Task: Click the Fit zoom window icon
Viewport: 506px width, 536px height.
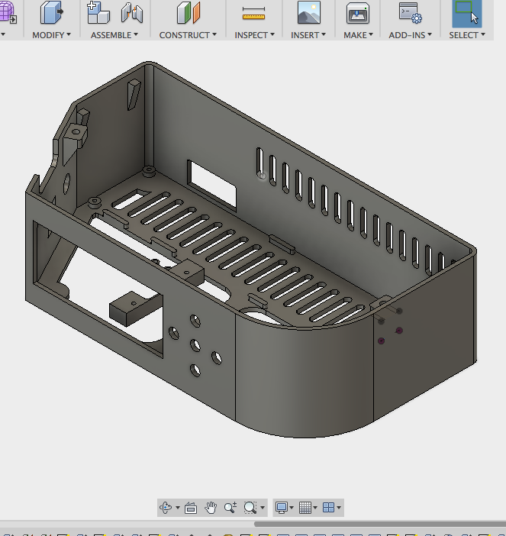Action: [250, 508]
